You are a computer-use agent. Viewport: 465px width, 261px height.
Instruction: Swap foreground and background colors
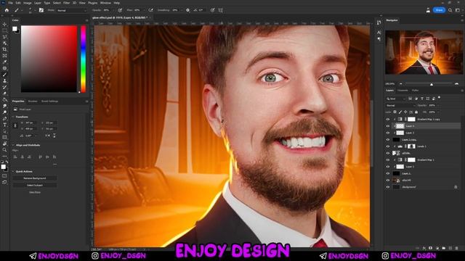click(7, 162)
